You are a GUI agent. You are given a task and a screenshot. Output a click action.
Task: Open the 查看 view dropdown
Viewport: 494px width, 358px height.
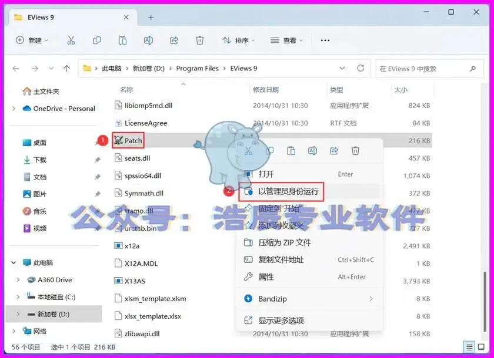point(287,40)
